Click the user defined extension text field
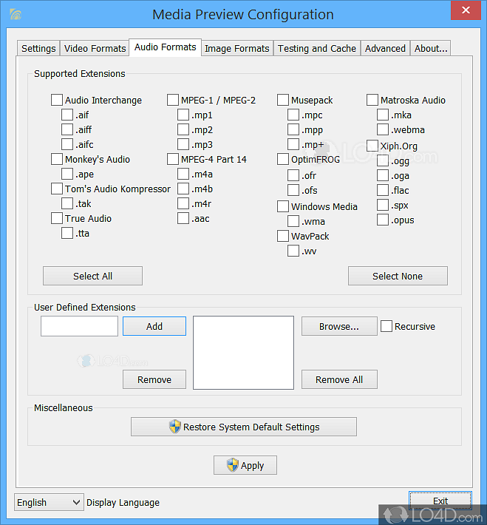 (x=79, y=326)
